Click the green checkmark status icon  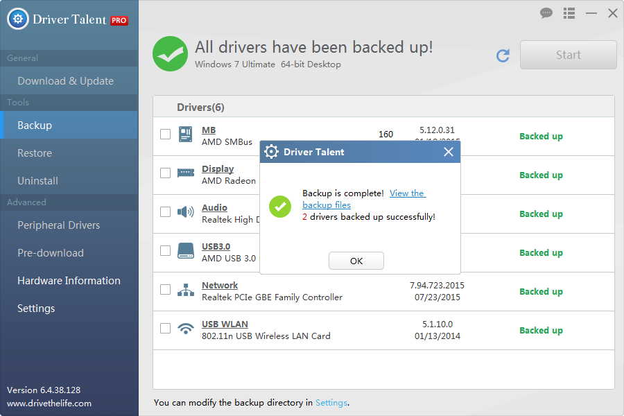[171, 54]
